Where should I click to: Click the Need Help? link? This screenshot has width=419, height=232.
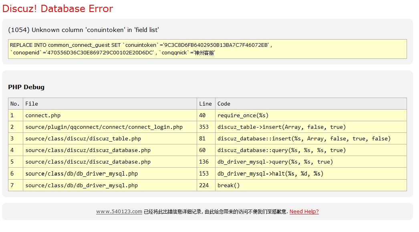click(x=304, y=212)
